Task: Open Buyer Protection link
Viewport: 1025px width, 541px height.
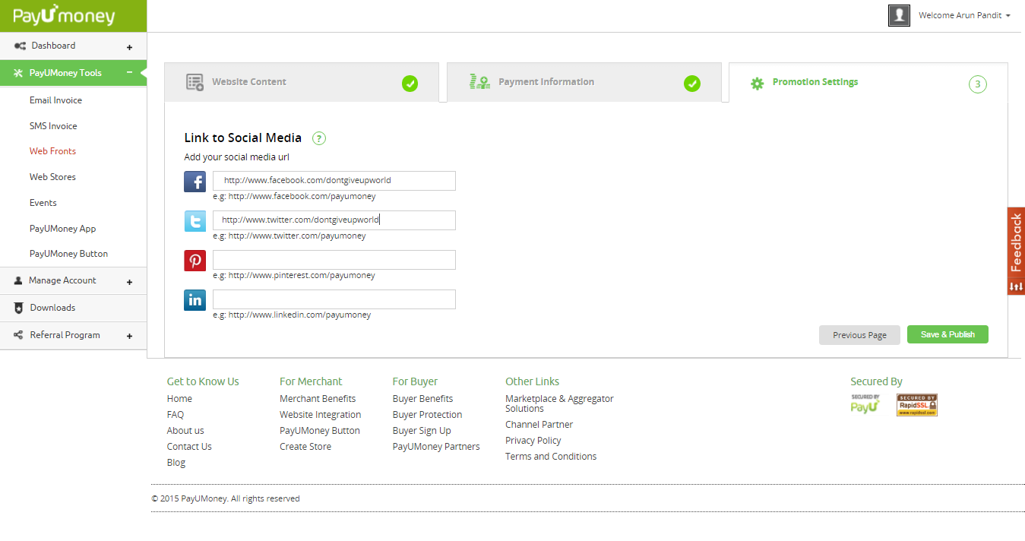Action: click(x=428, y=415)
